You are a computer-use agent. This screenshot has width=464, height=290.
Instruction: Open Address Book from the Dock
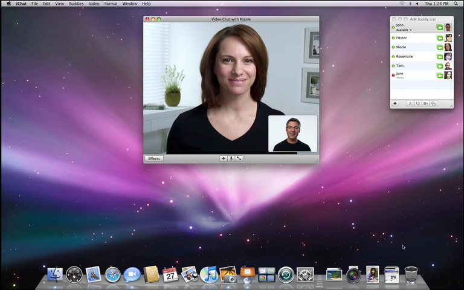click(151, 274)
